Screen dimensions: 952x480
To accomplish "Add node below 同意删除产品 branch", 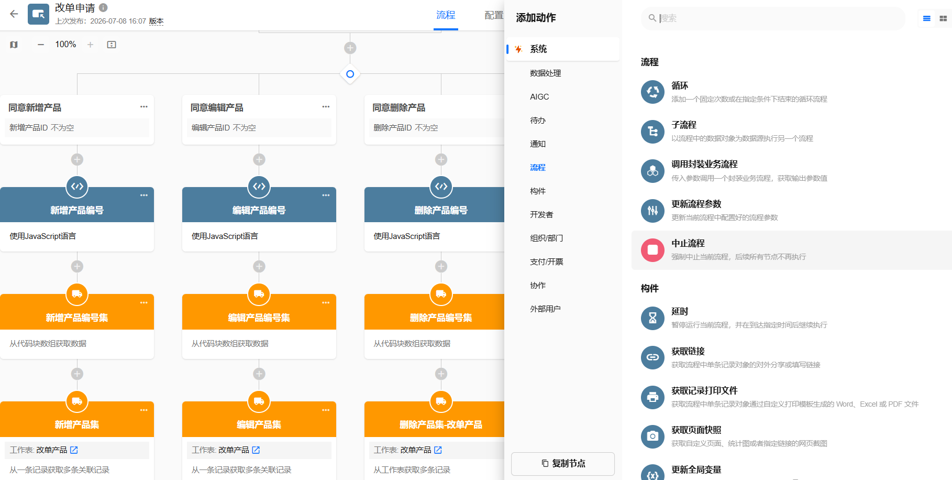I will [x=441, y=159].
